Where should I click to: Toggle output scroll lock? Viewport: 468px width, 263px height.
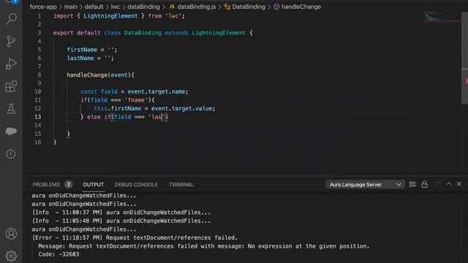coord(424,185)
